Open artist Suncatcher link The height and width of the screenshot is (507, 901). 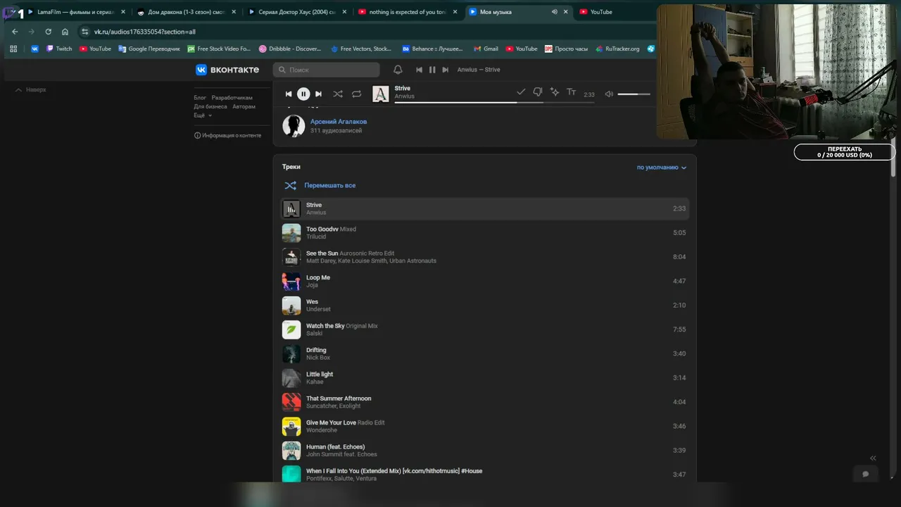click(321, 406)
